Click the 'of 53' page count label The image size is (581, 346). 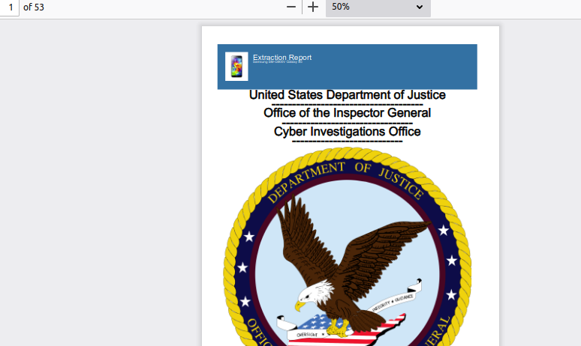click(34, 7)
